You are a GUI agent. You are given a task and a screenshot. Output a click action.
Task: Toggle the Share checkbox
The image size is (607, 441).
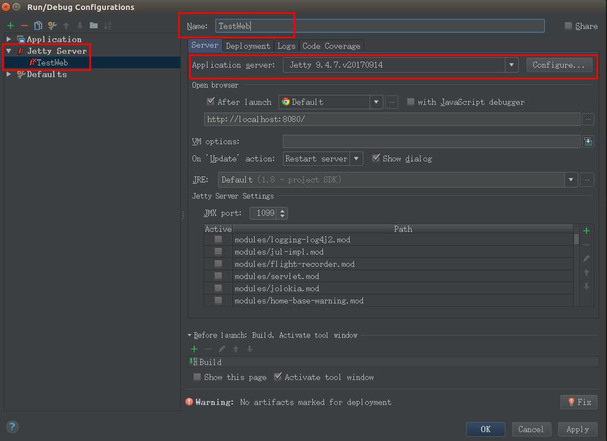point(568,26)
